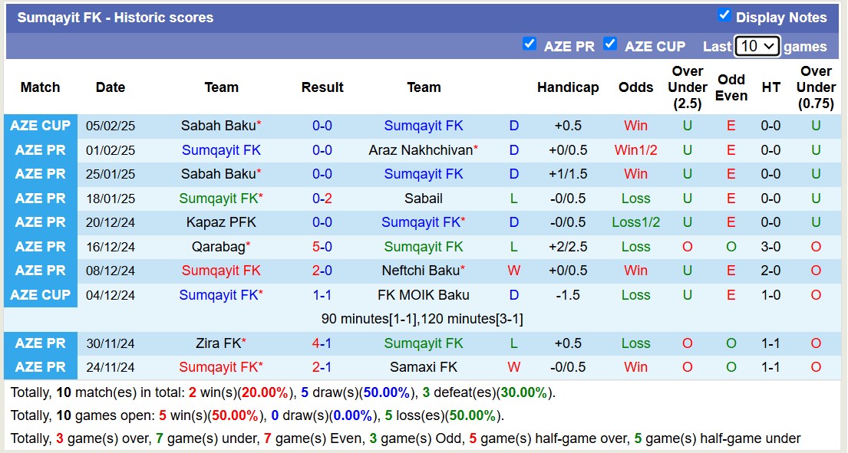Screen dimensions: 848x453
Task: Open the Last games count dropdown
Action: [757, 46]
